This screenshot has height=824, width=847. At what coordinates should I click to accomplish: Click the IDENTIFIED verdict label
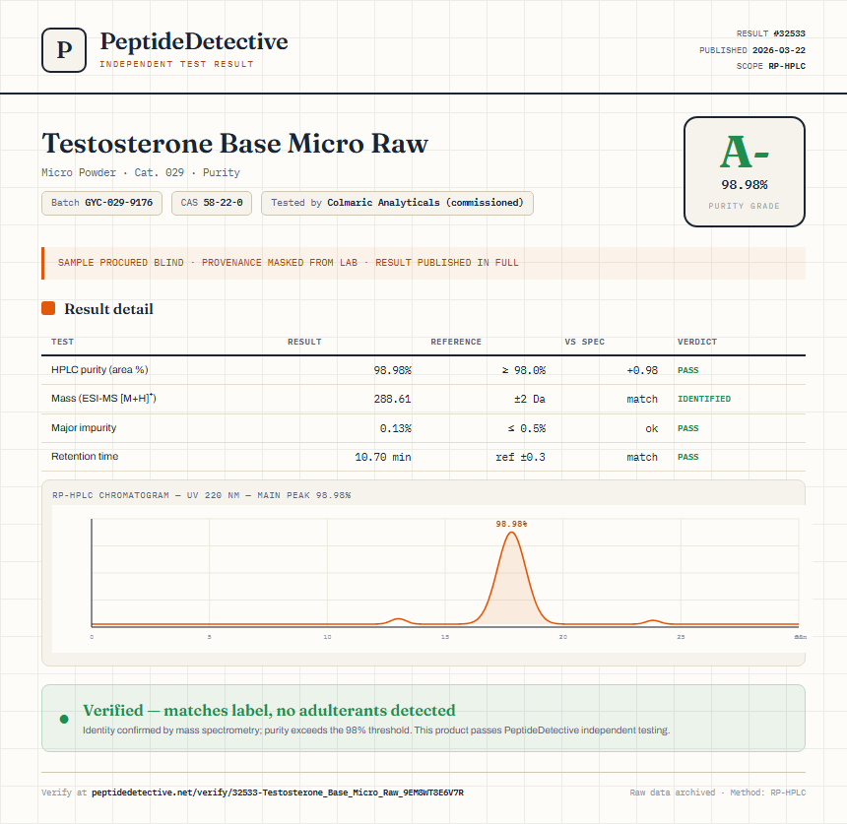[704, 399]
